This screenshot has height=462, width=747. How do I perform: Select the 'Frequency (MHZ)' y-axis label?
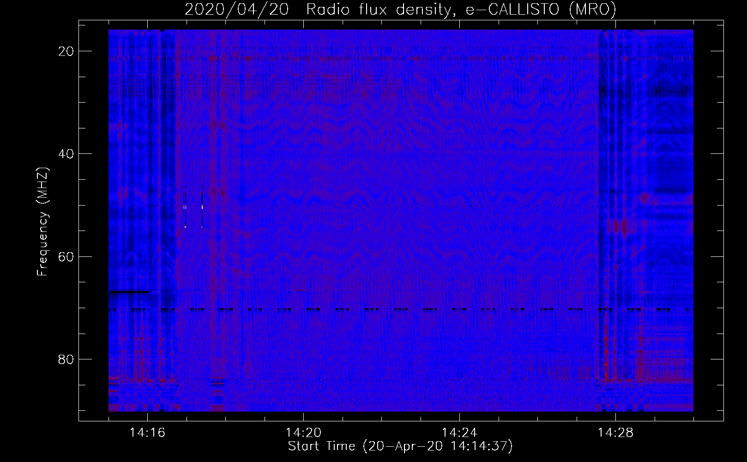[42, 221]
